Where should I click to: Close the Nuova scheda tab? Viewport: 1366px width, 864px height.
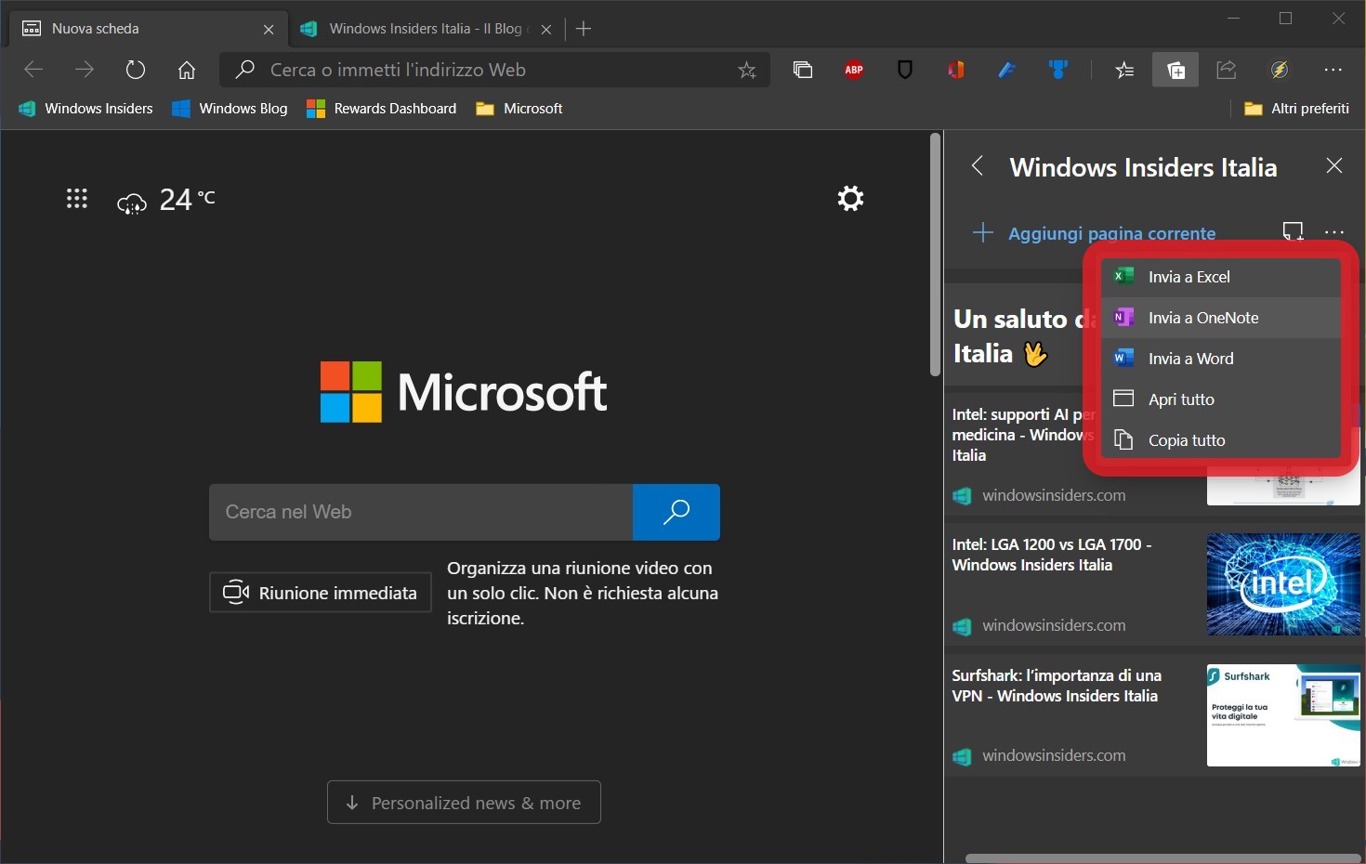pyautogui.click(x=269, y=30)
